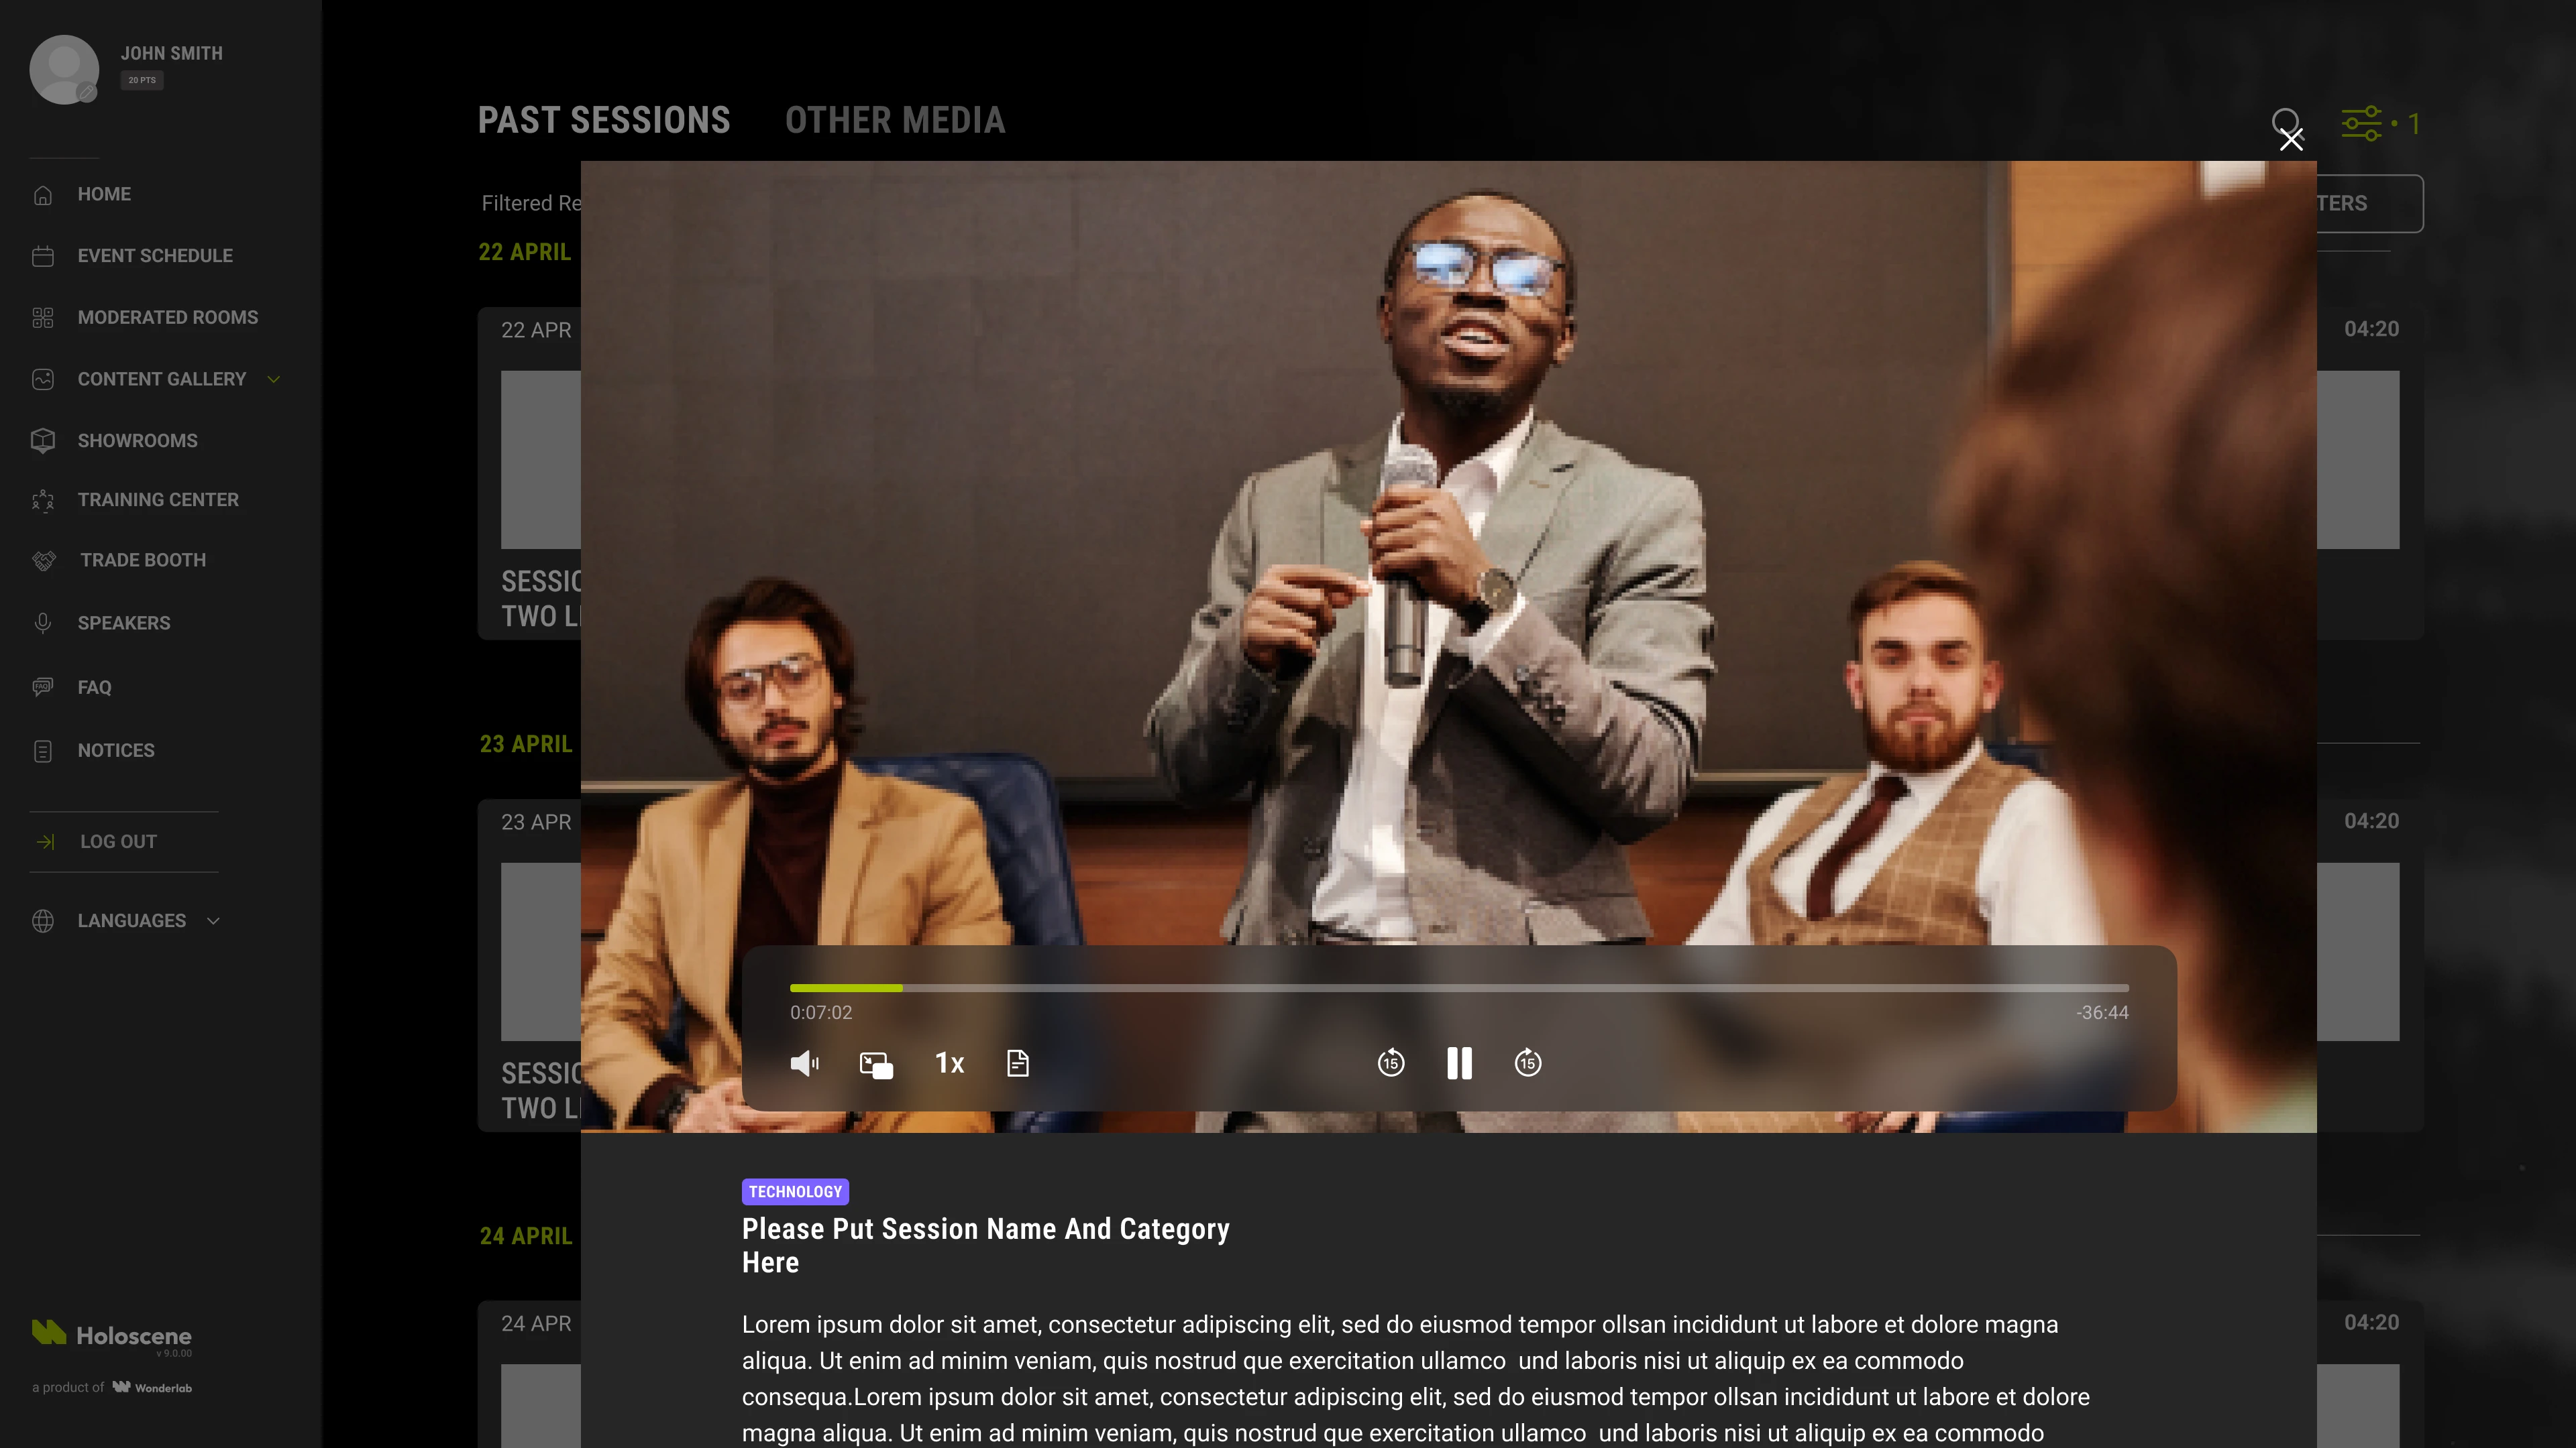Click the Training Center people icon

pos(42,499)
